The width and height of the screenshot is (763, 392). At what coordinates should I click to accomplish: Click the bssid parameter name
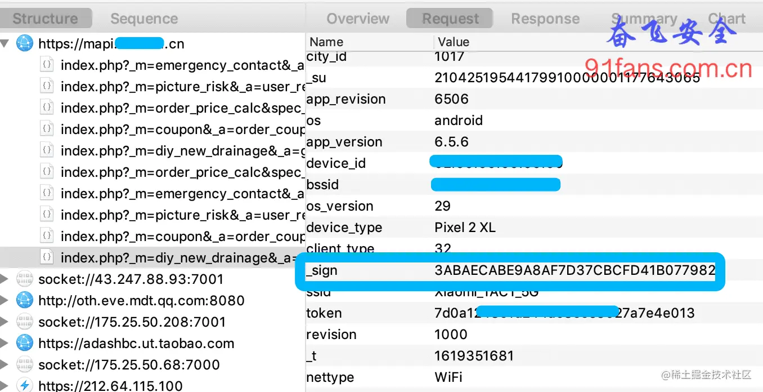pos(322,185)
